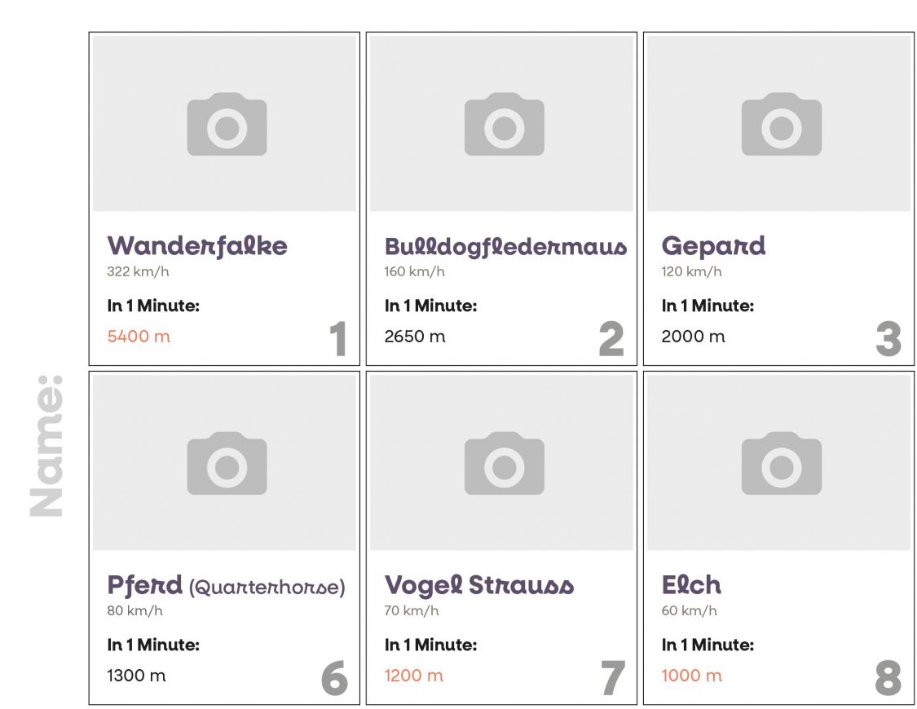Click the camera icon above Bulldogfledermaus
Viewport: 917px width, 709px height.
coord(504,124)
